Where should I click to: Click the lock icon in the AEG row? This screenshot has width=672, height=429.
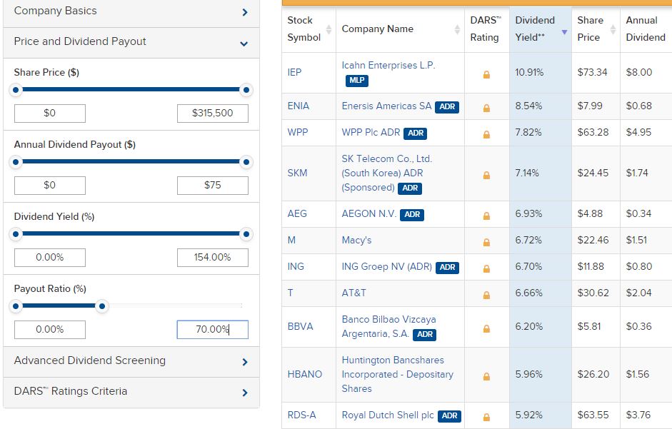(486, 216)
